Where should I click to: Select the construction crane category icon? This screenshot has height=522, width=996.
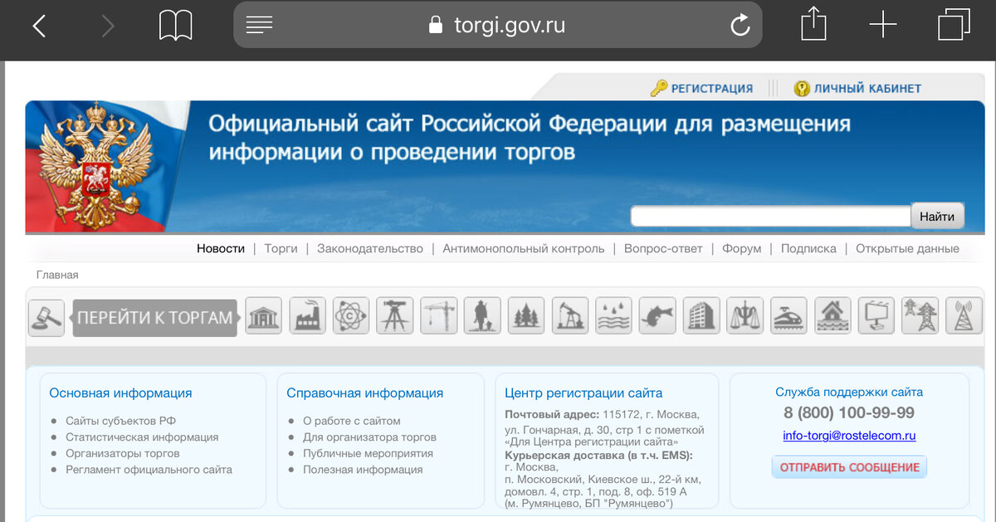coord(438,315)
